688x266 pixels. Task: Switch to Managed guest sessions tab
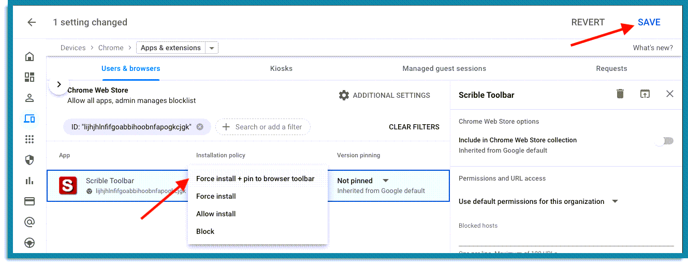444,68
